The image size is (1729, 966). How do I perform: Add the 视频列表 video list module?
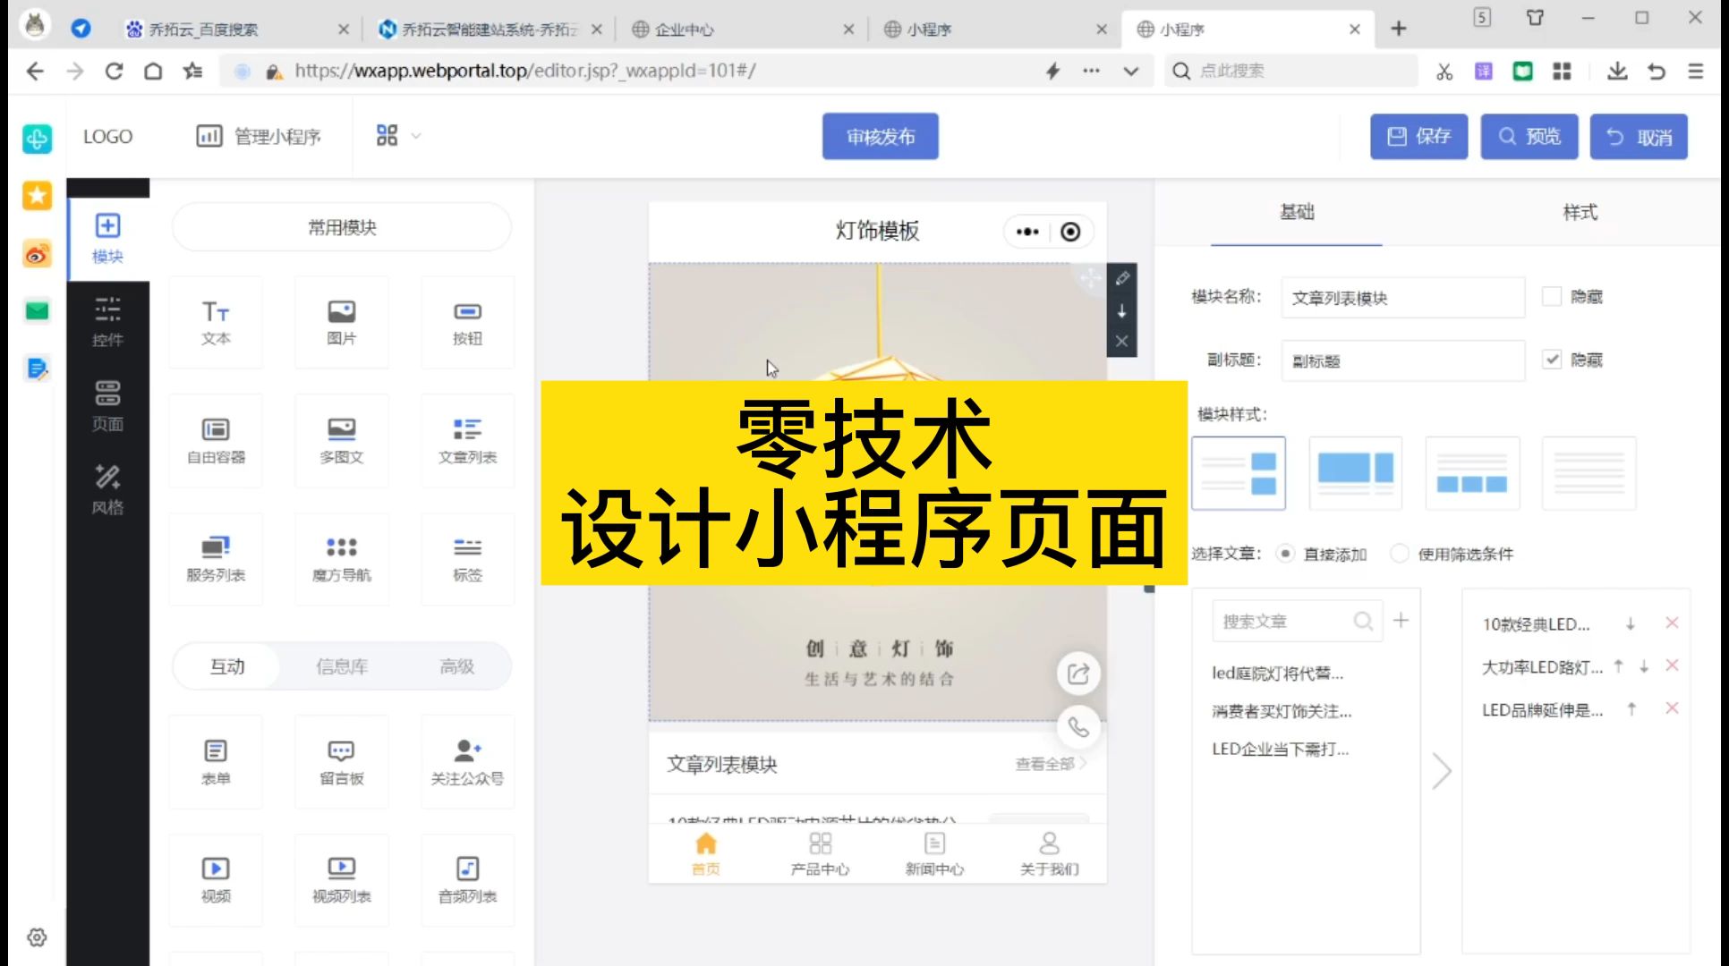point(341,879)
